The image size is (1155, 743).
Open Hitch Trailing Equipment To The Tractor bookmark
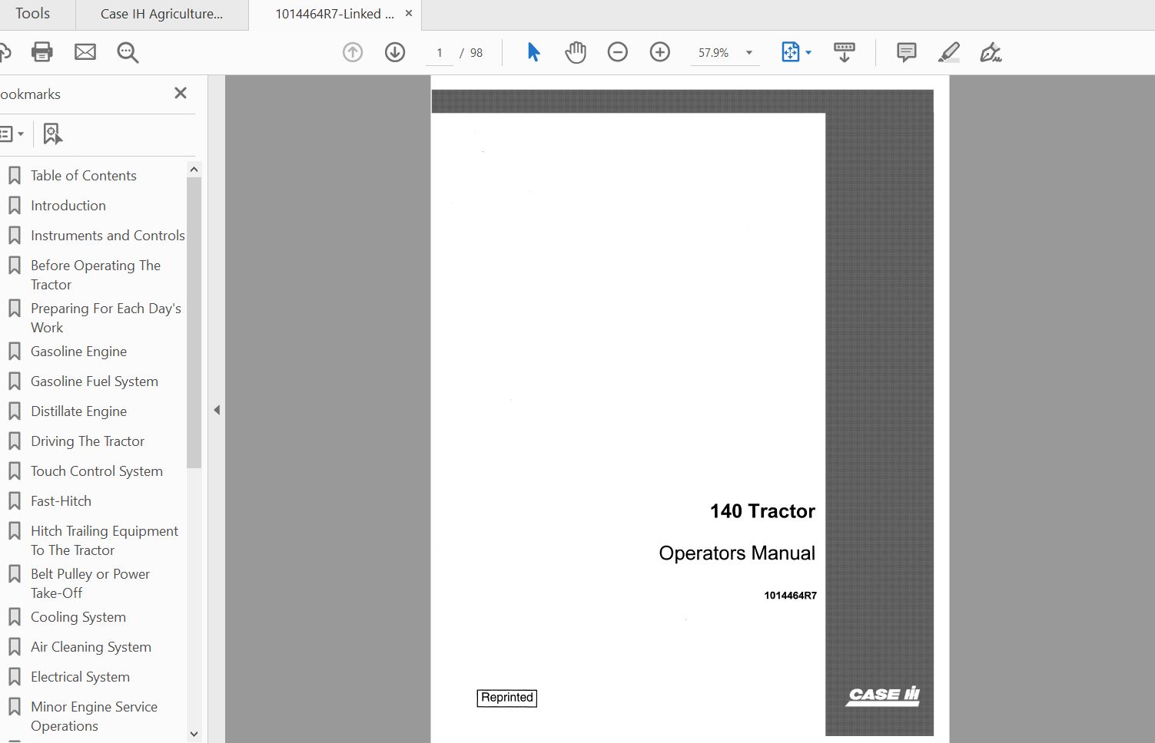105,540
